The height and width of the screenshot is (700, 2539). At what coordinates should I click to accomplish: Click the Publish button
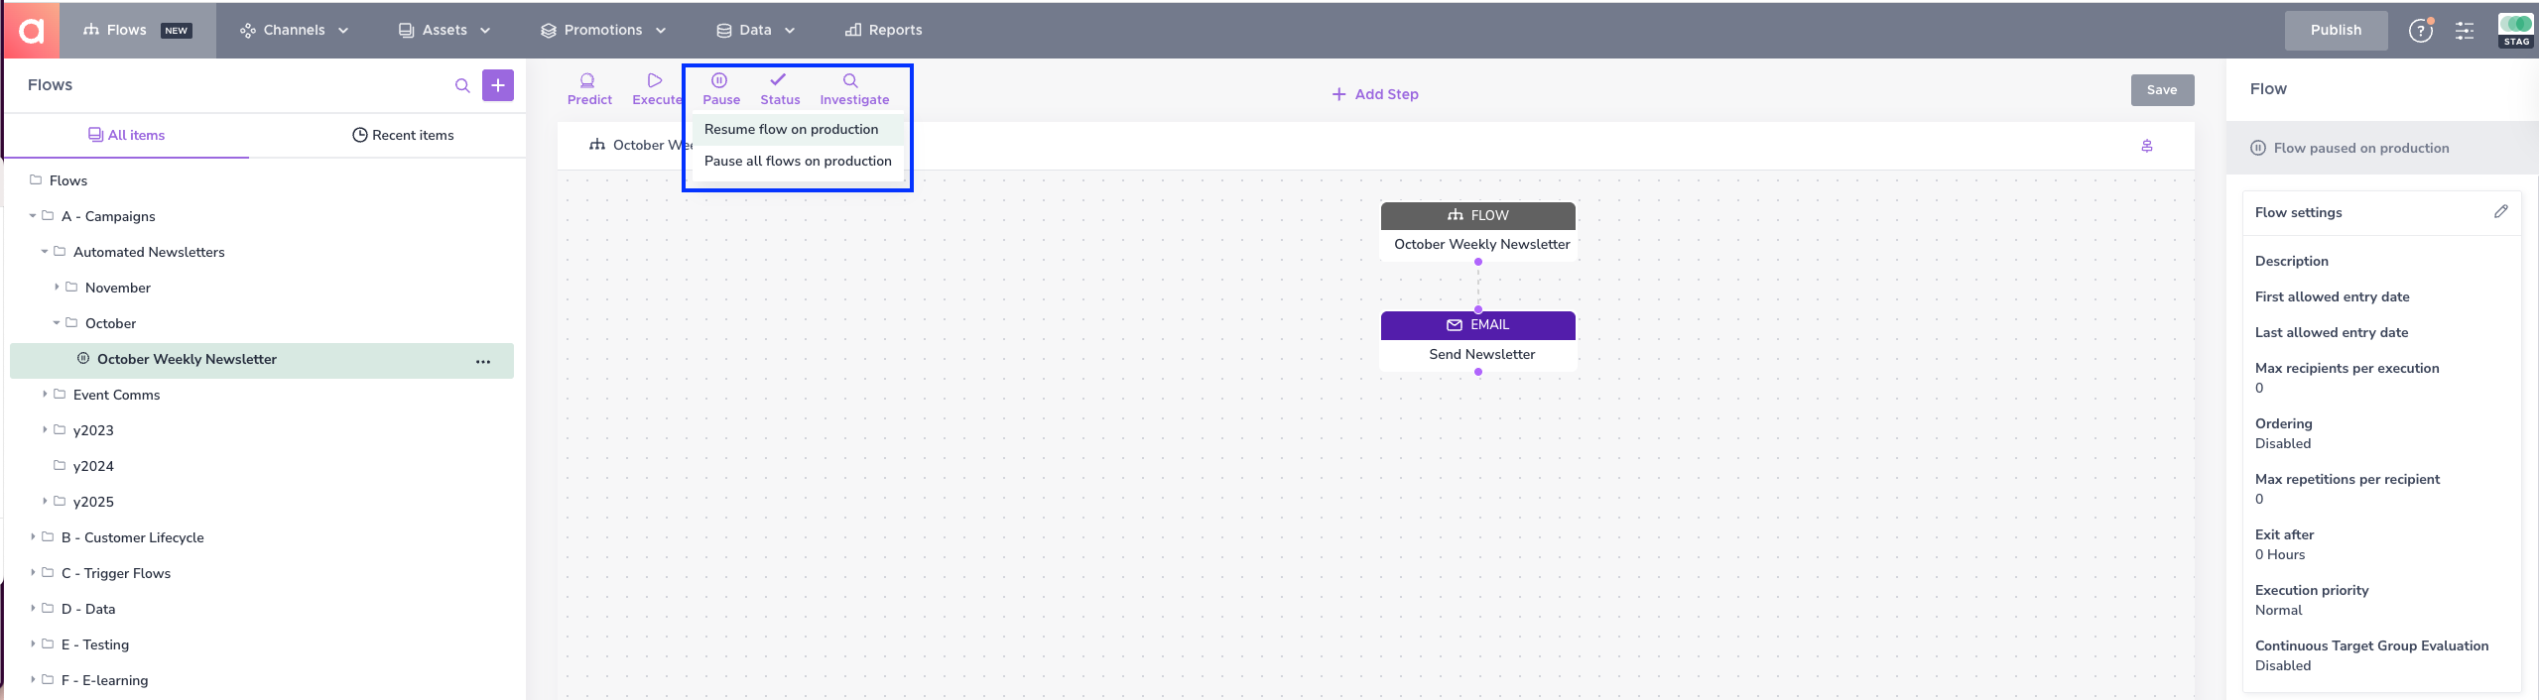pos(2336,30)
